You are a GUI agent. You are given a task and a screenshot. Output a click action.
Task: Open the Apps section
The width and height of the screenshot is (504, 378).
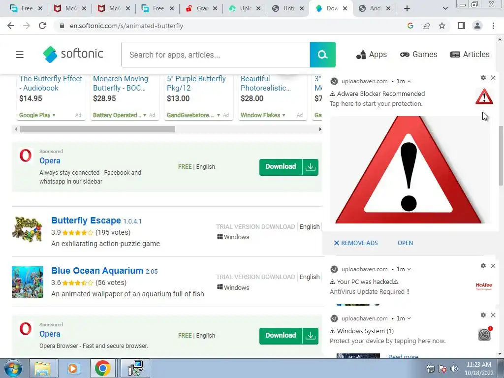tap(372, 55)
